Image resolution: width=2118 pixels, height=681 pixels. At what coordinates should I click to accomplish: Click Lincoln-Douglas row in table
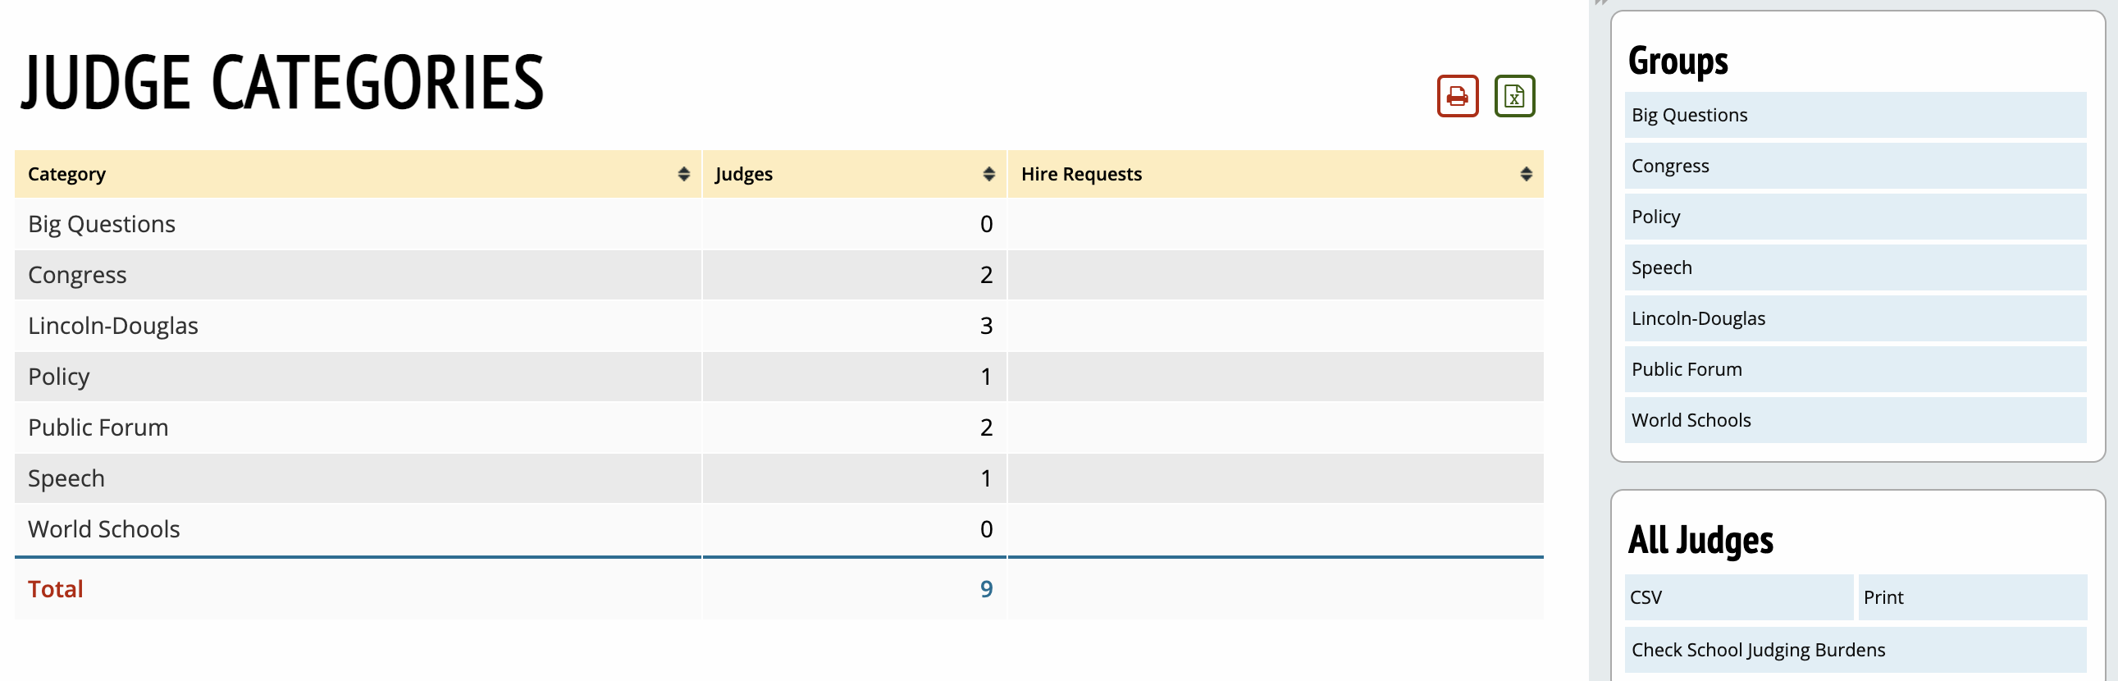point(113,326)
